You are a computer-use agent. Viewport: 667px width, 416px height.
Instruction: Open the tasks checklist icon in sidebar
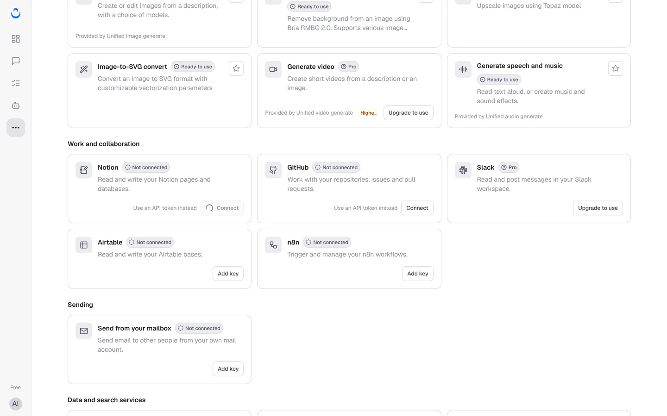[x=16, y=83]
